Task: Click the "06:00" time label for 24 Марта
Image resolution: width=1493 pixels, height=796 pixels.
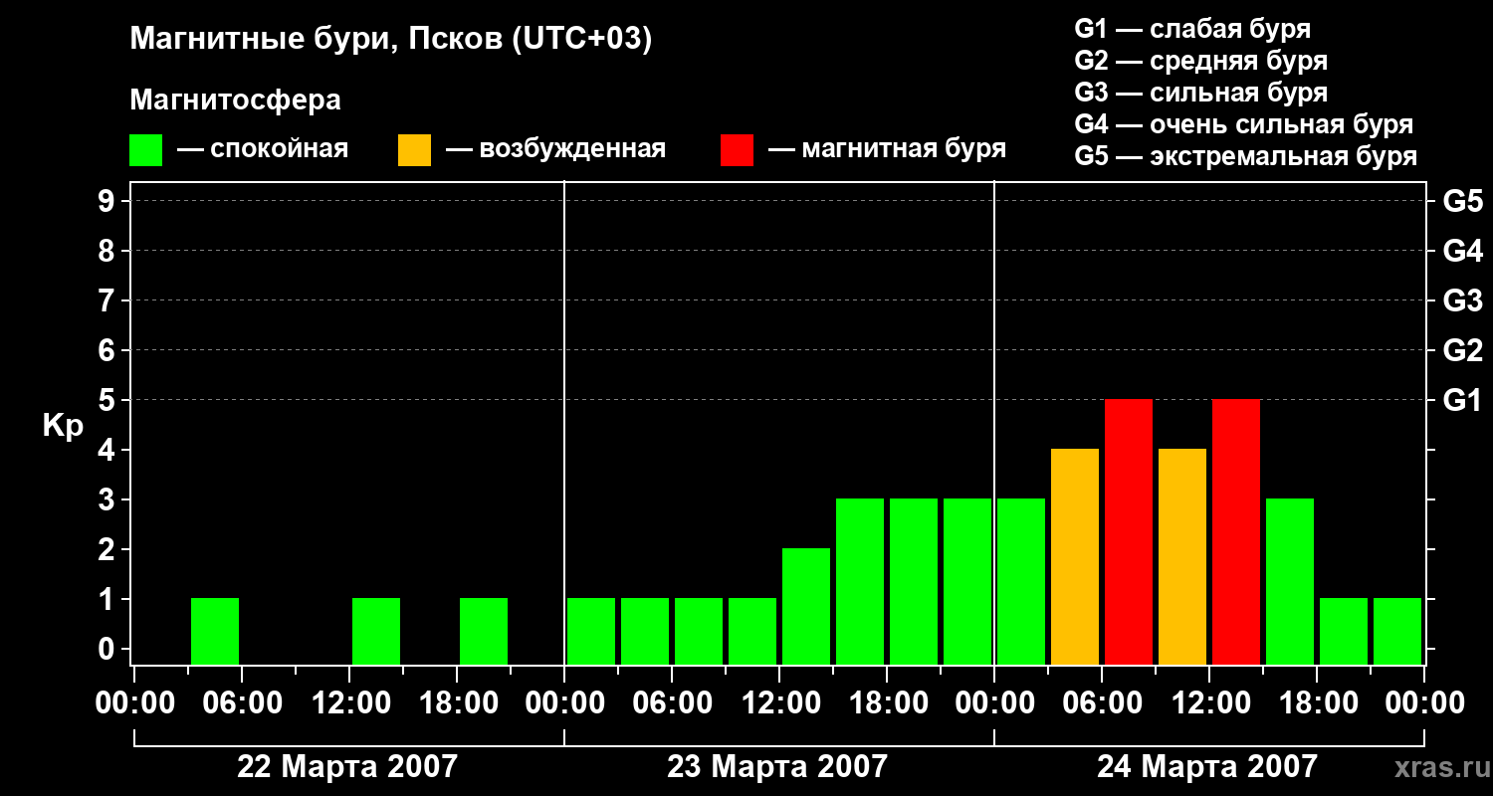Action: click(x=1101, y=703)
